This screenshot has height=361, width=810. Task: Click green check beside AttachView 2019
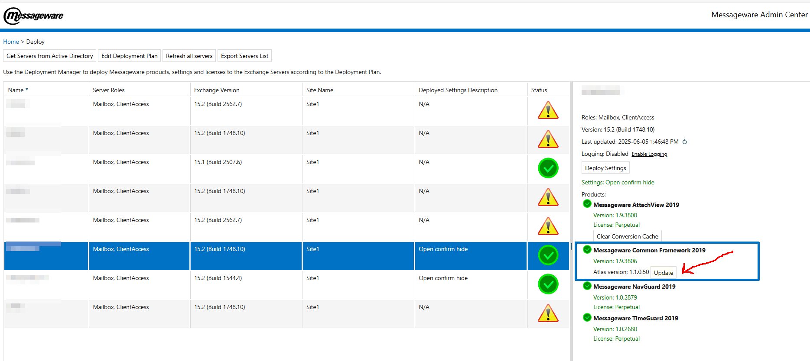point(587,204)
